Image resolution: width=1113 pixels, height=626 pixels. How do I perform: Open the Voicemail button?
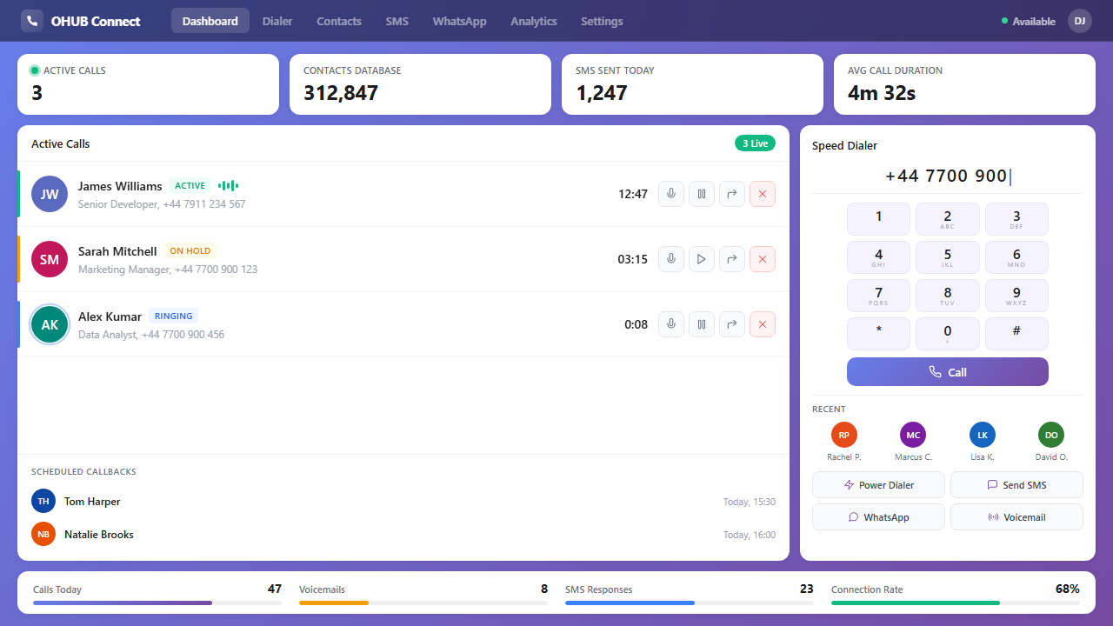[1016, 516]
